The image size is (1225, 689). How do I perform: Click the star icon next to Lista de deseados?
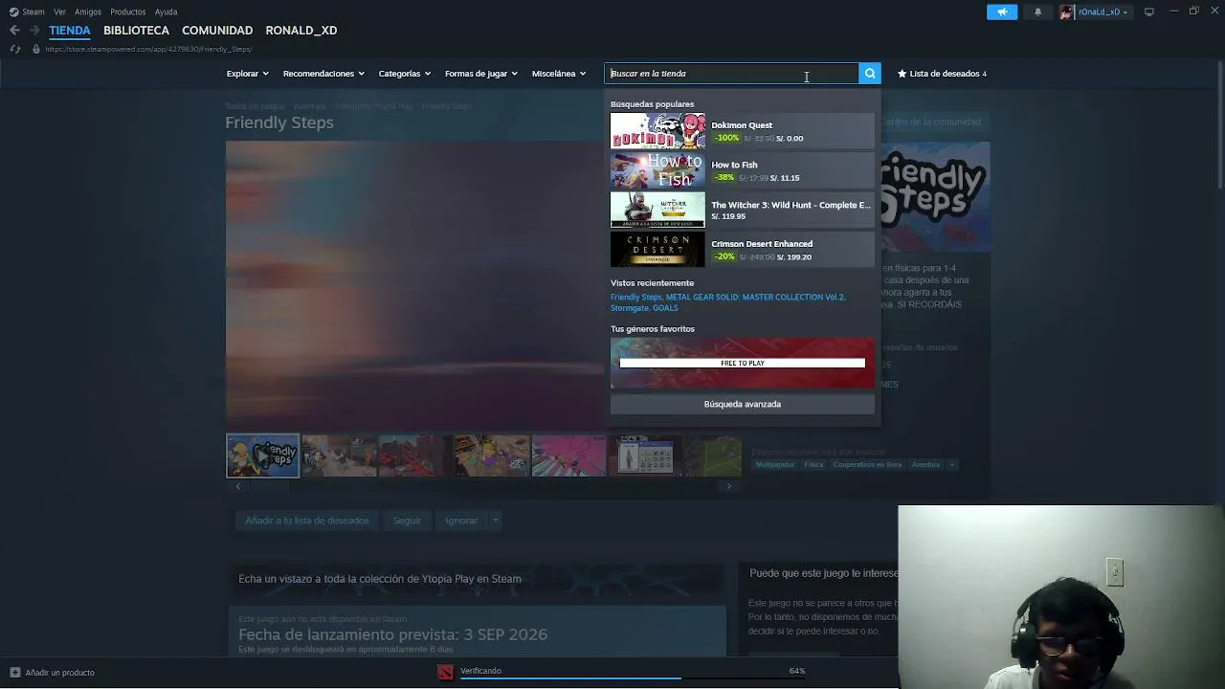tap(902, 74)
